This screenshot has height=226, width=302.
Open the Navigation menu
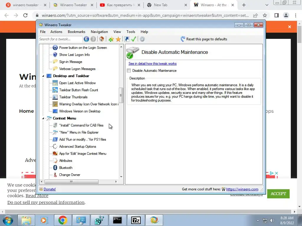coord(99,32)
